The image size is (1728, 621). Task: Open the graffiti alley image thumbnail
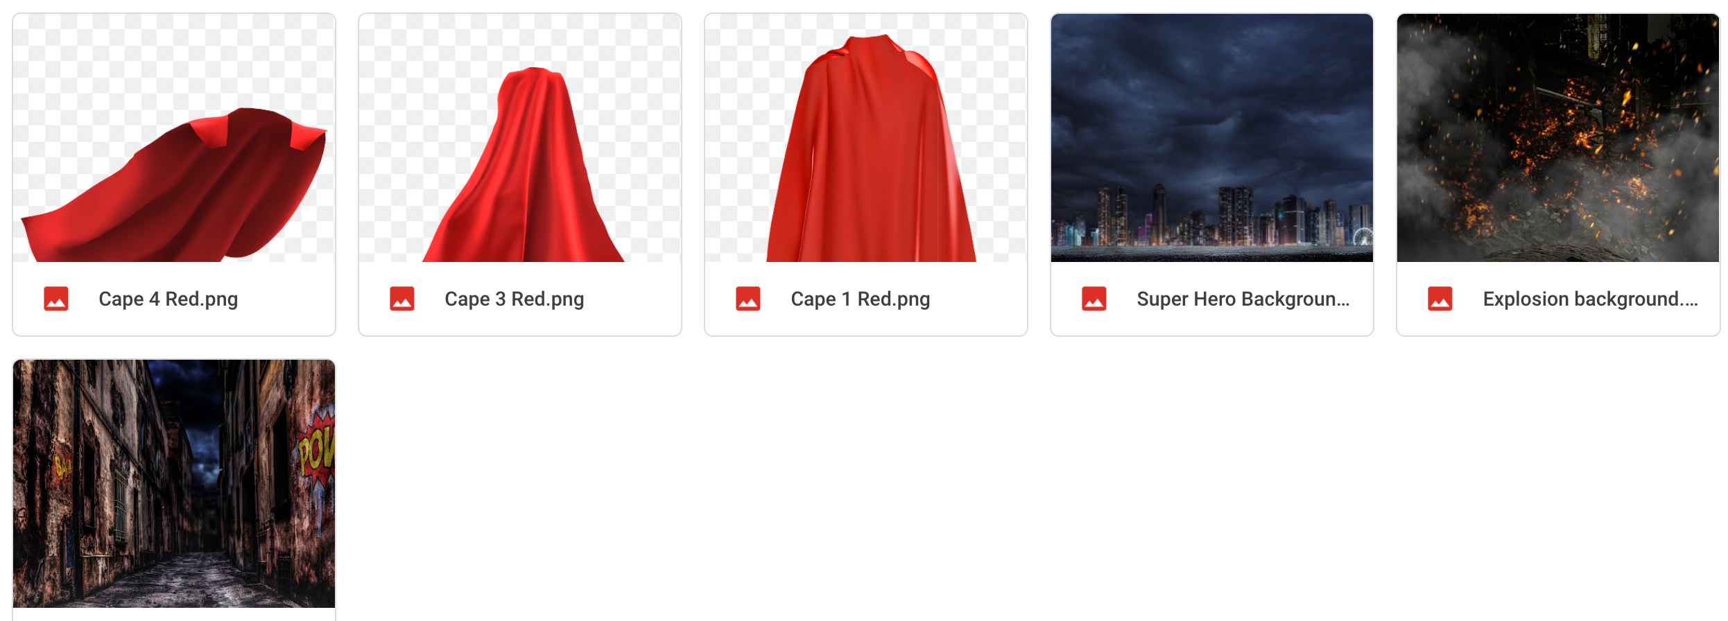[174, 484]
